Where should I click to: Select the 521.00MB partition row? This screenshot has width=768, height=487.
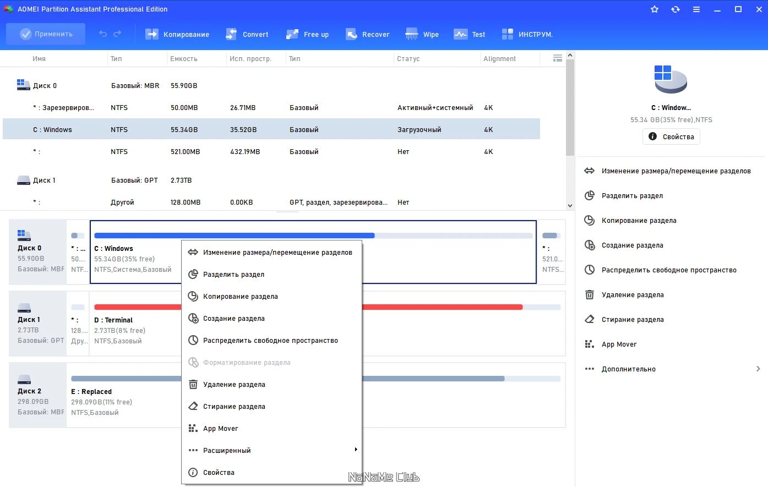click(271, 152)
